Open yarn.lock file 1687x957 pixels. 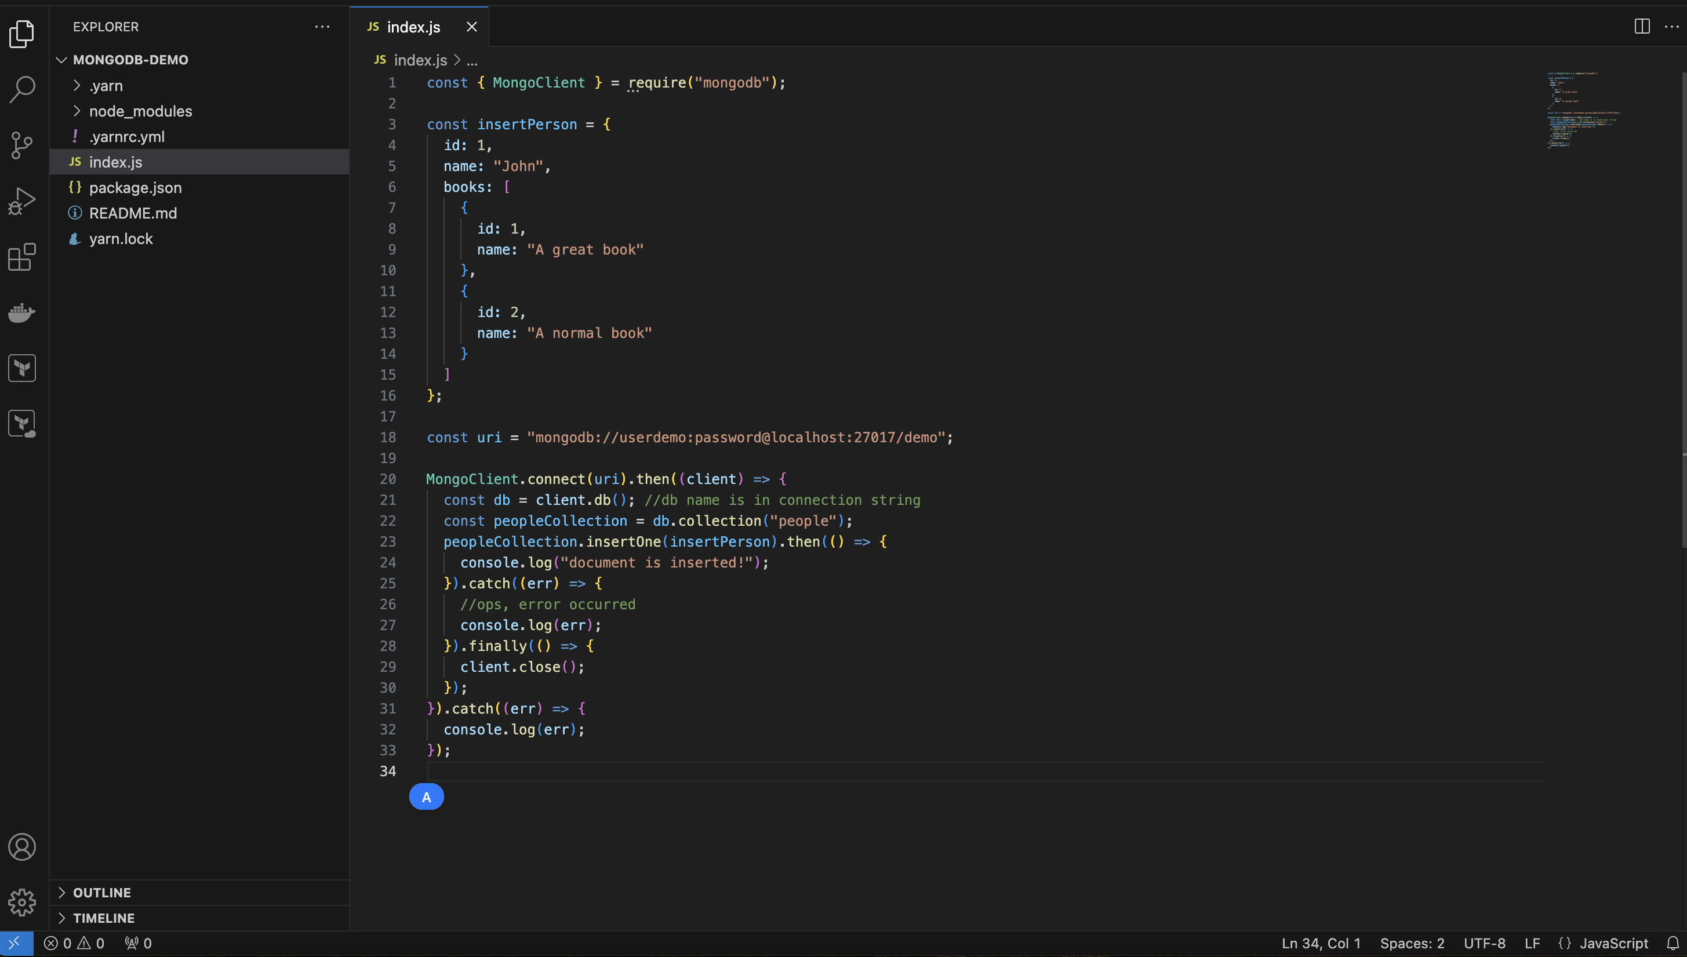coord(199,239)
